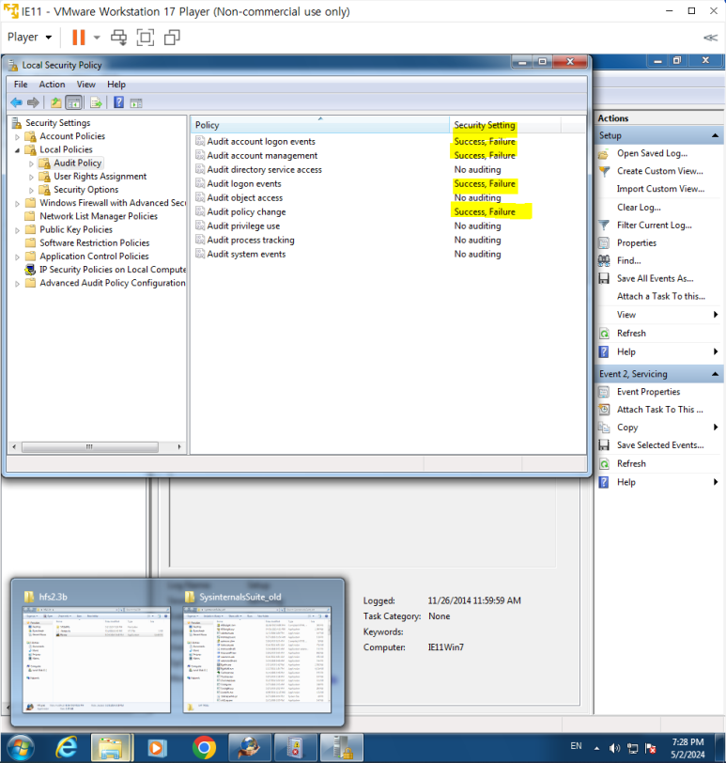Click Save All Events As action
The width and height of the screenshot is (726, 763).
(x=655, y=278)
